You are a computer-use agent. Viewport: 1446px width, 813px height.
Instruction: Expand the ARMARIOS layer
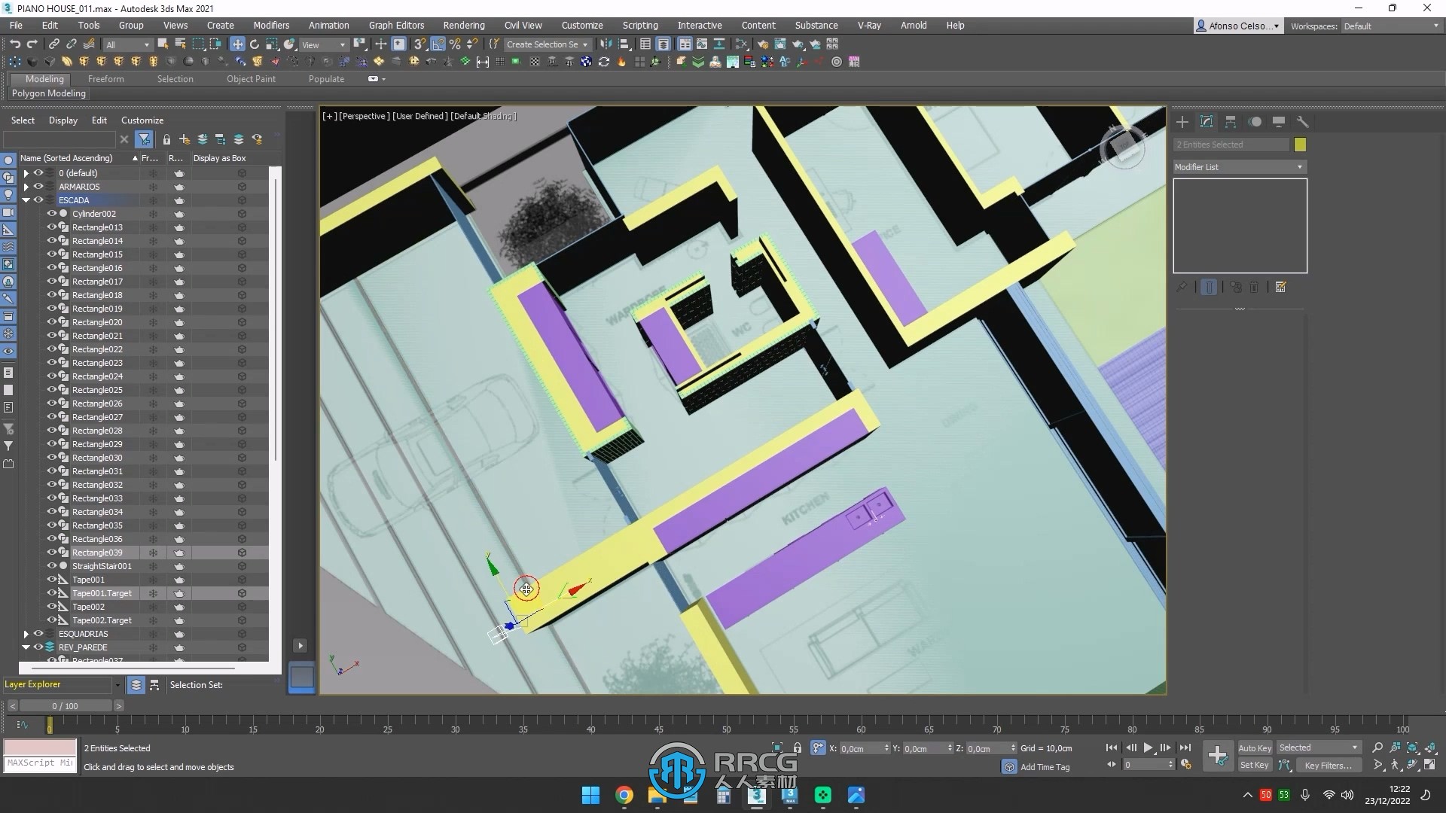pos(26,187)
